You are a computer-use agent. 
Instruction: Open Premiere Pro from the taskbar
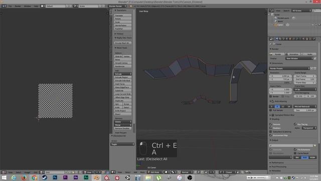click(x=65, y=177)
